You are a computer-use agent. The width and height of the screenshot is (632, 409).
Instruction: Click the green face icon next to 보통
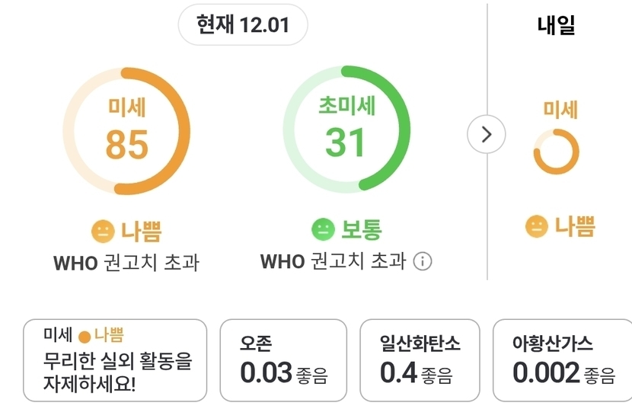coord(323,229)
